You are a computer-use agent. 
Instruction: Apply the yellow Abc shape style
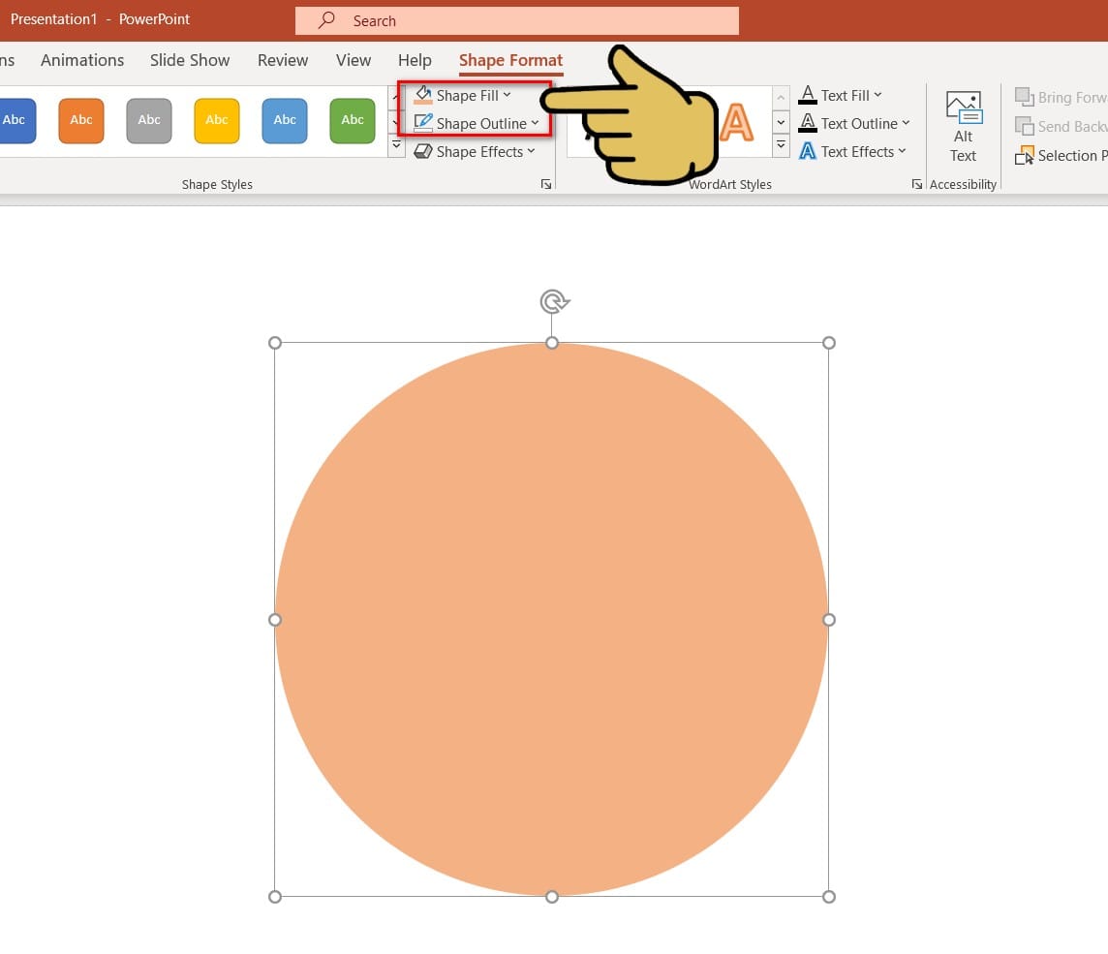point(217,120)
